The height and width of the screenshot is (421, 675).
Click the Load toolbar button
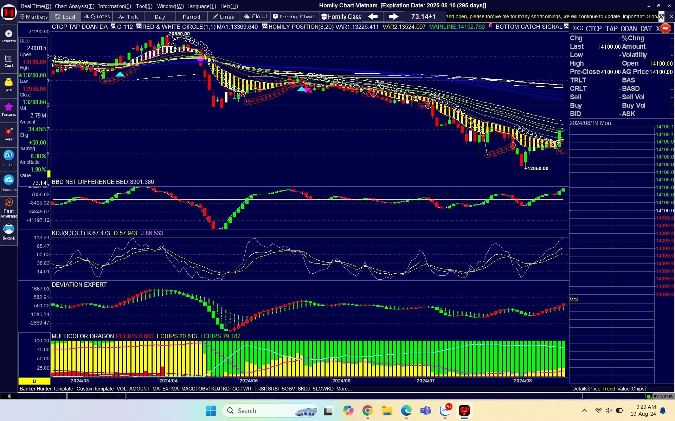[x=65, y=16]
